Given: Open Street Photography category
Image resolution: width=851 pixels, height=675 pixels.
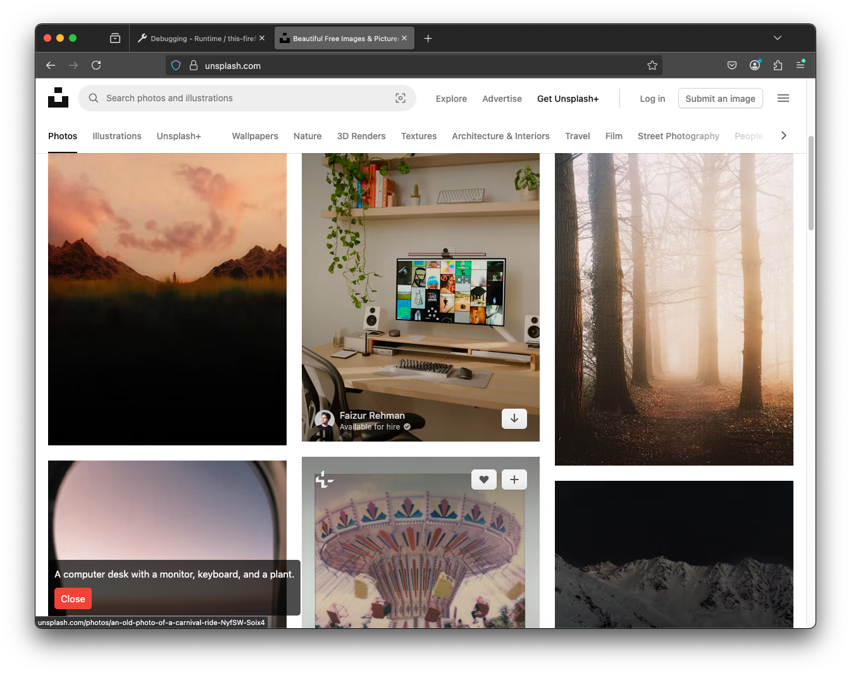Looking at the screenshot, I should click(x=678, y=136).
